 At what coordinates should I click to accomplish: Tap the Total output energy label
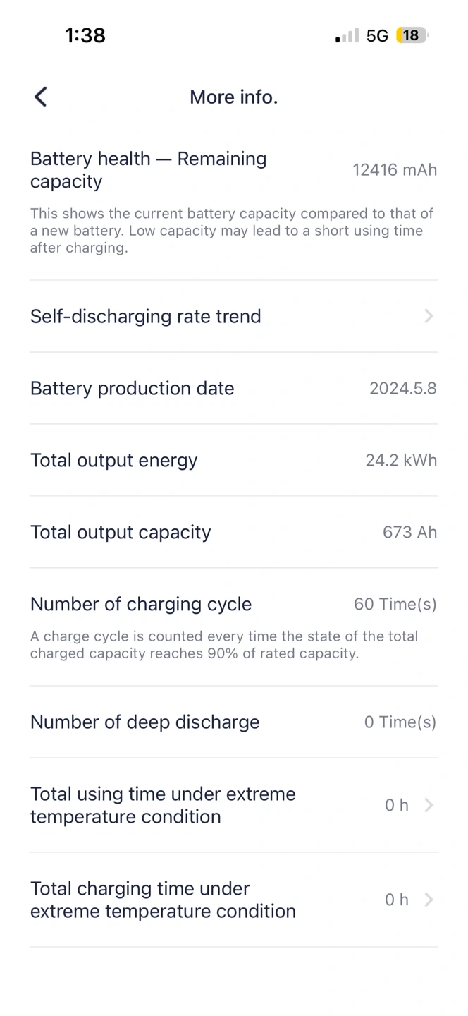(113, 460)
